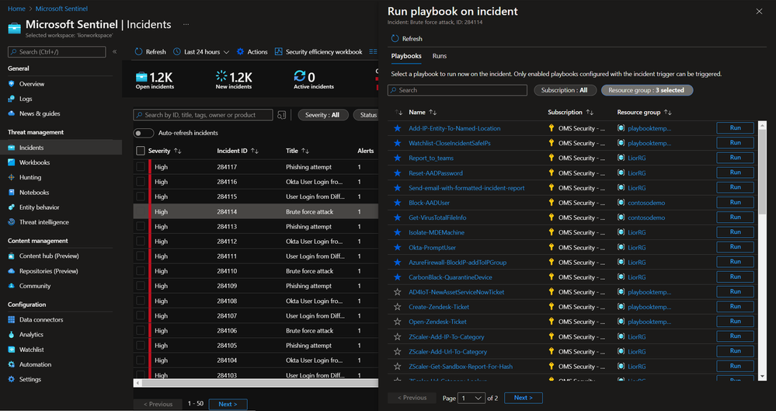Click the Automation gear icon
Viewport: 776px width, 411px height.
(x=12, y=364)
